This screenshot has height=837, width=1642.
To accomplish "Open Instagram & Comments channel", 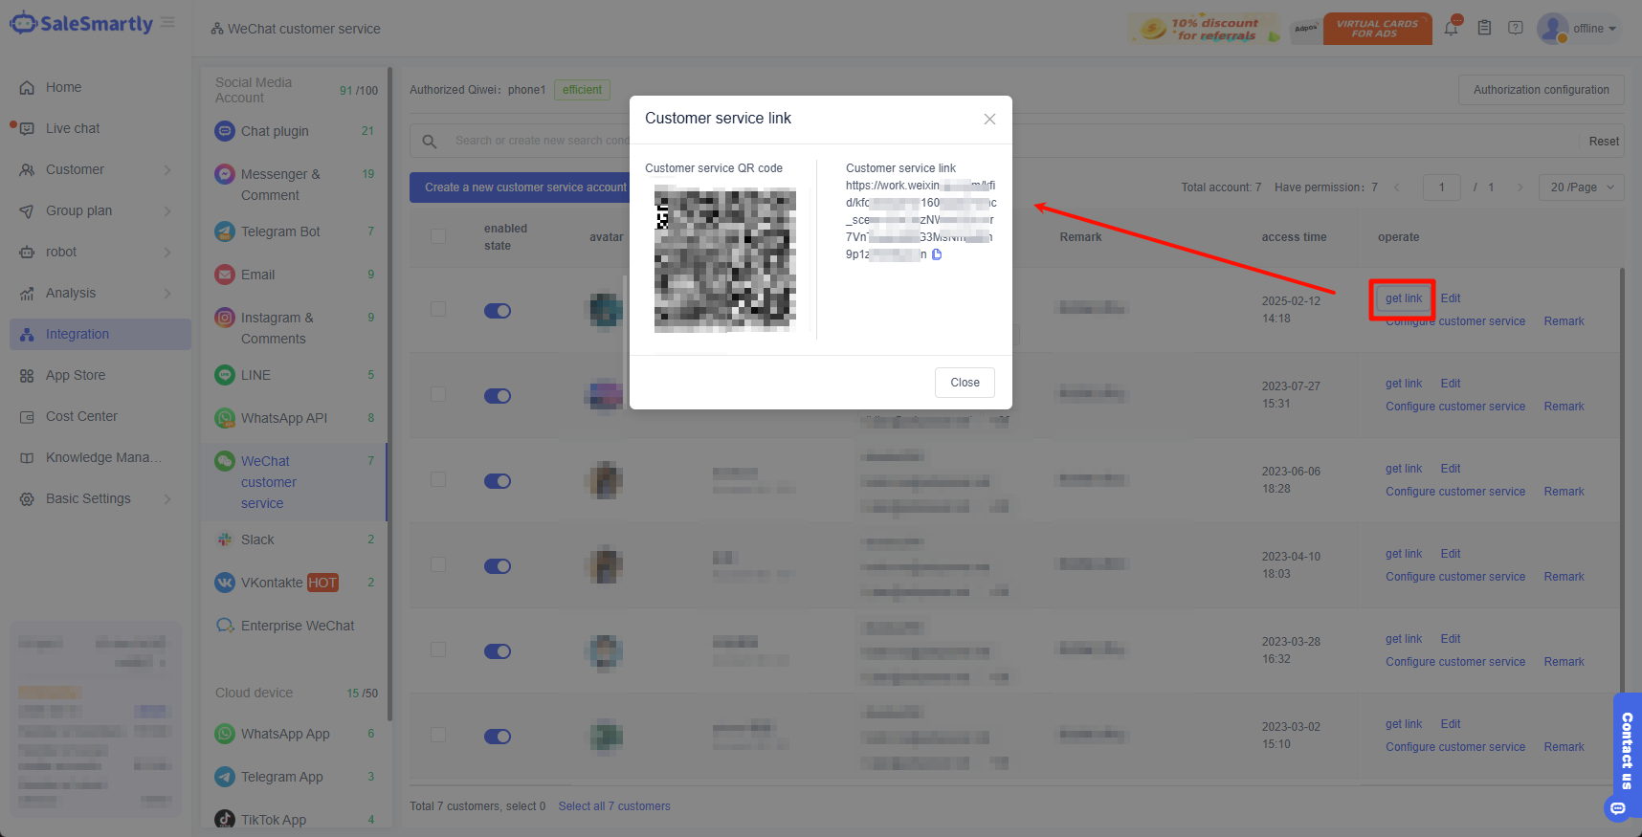I will pyautogui.click(x=295, y=328).
